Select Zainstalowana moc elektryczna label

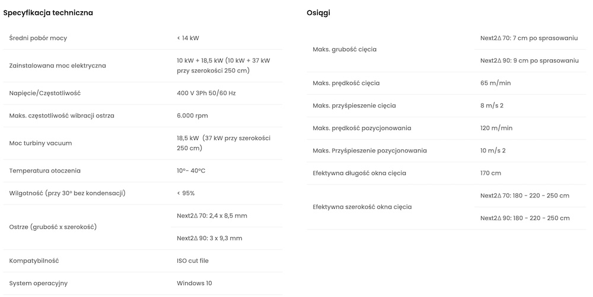pyautogui.click(x=58, y=66)
